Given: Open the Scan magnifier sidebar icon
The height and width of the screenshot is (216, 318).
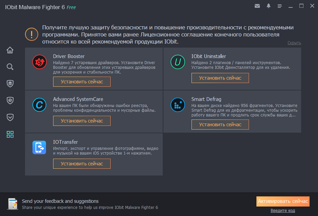Looking at the screenshot, I should point(10,67).
